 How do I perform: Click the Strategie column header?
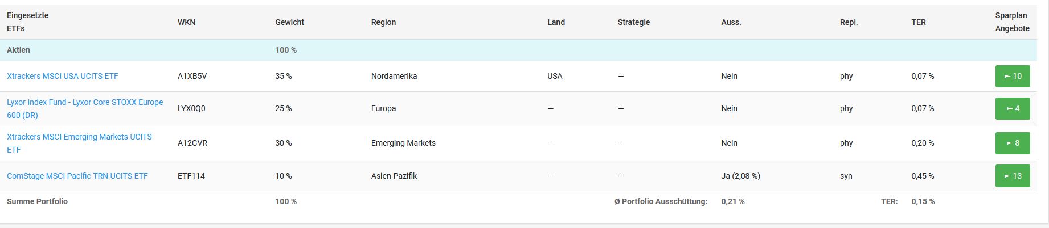pyautogui.click(x=633, y=22)
